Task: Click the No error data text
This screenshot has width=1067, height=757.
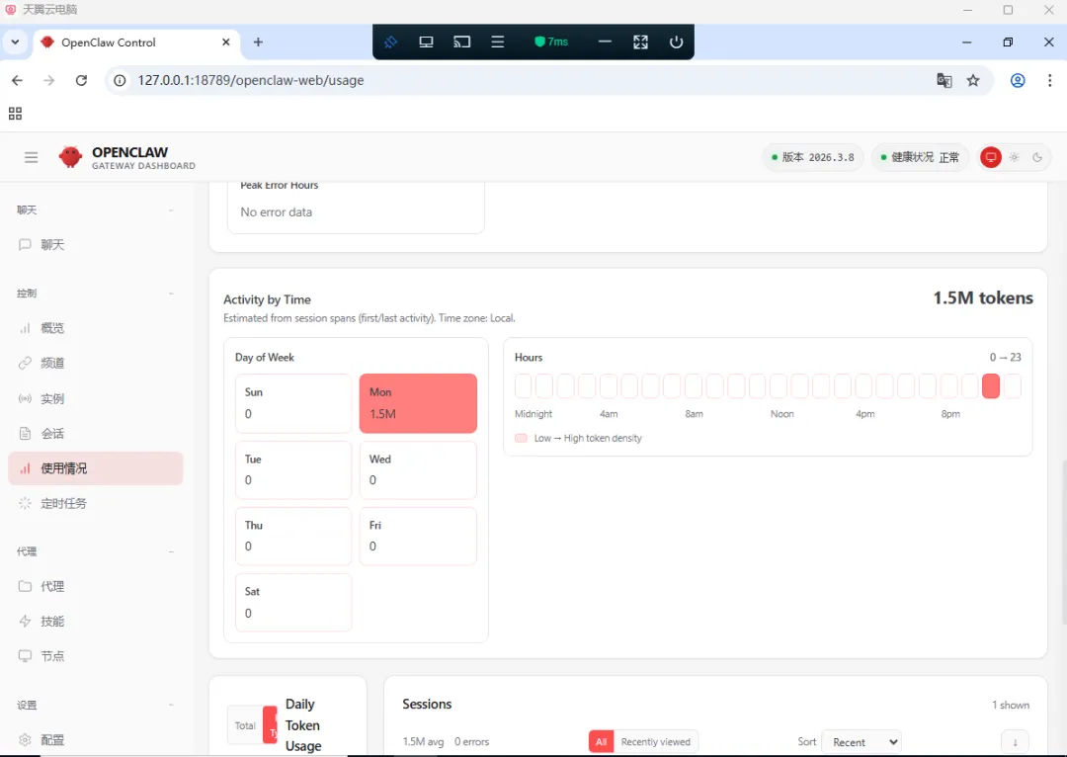Action: click(x=276, y=212)
